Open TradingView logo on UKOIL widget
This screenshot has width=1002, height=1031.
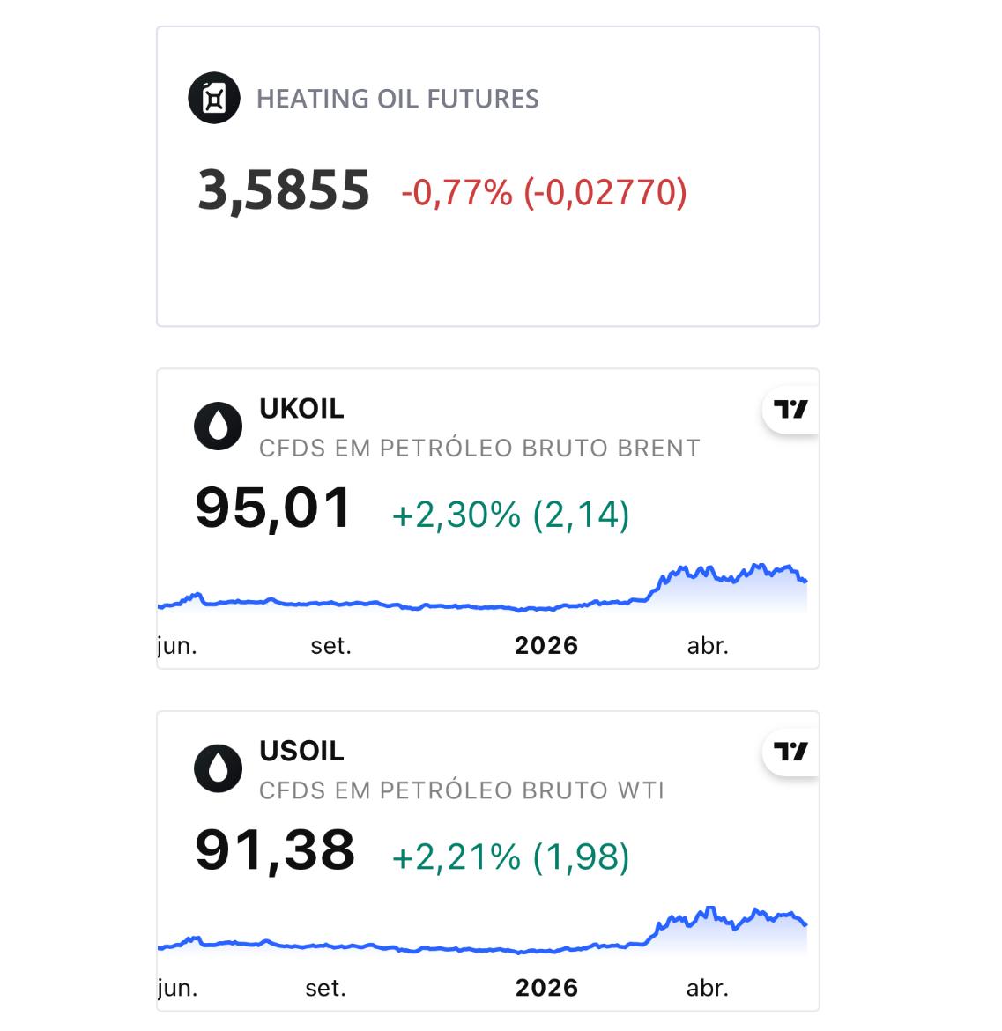click(x=790, y=410)
